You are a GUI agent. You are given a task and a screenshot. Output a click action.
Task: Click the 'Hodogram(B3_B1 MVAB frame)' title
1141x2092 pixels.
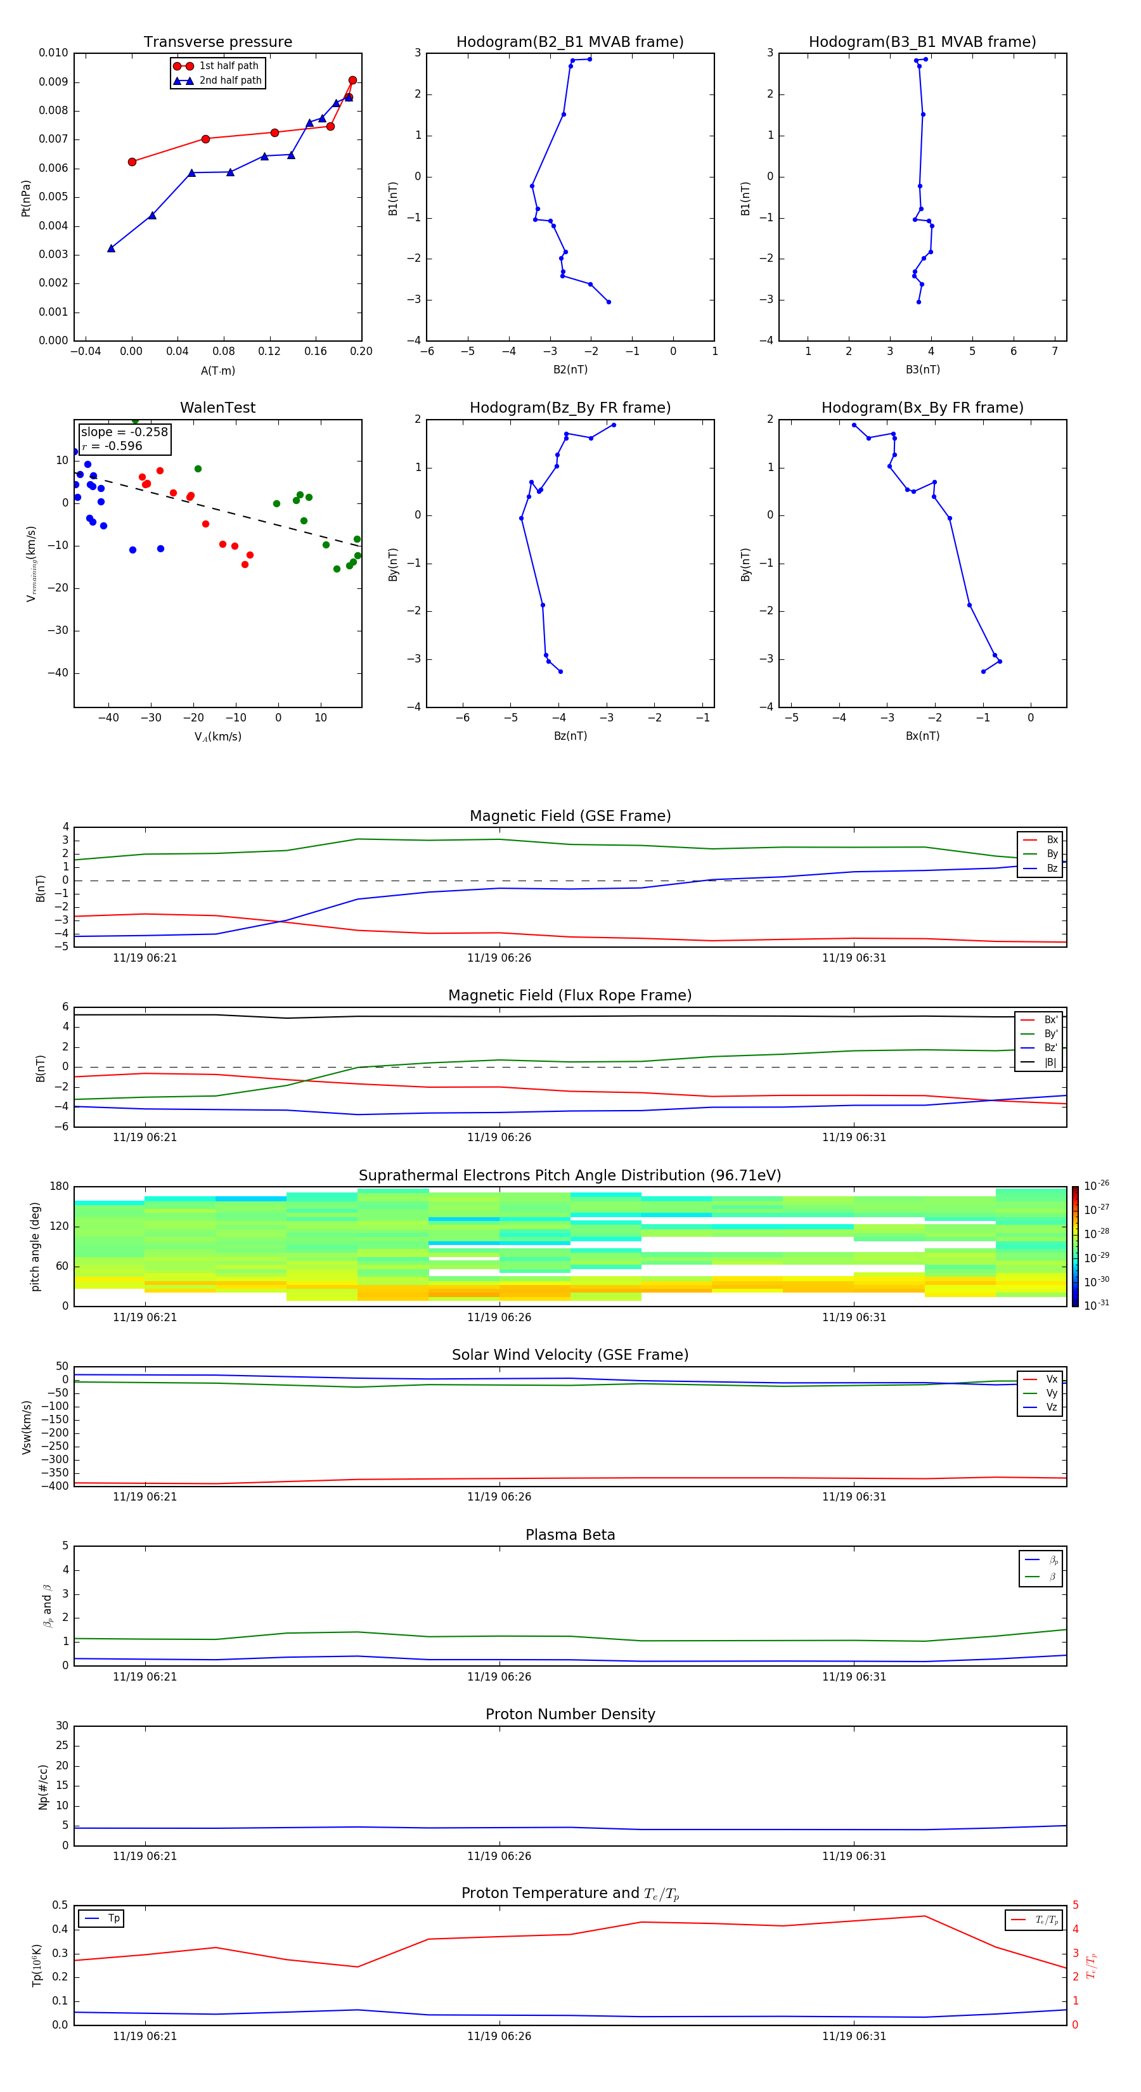(x=922, y=42)
